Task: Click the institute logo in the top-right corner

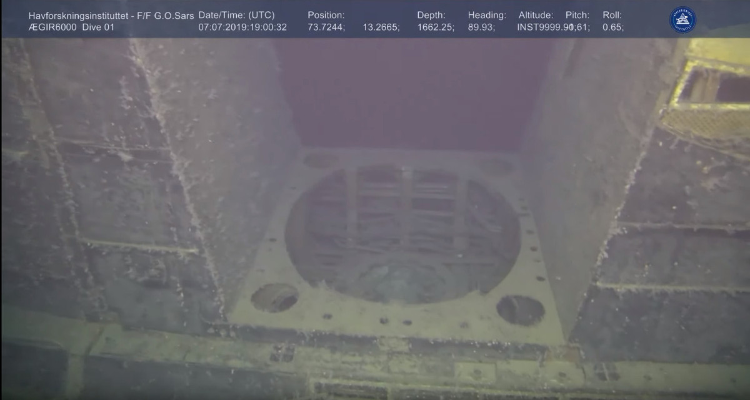Action: click(x=682, y=19)
